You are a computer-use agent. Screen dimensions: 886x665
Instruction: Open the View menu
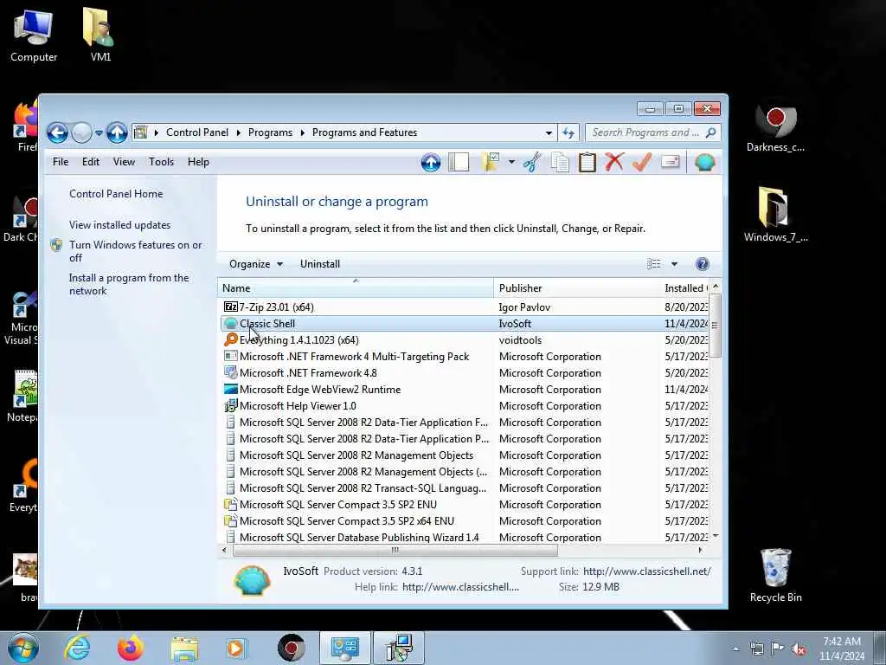124,162
